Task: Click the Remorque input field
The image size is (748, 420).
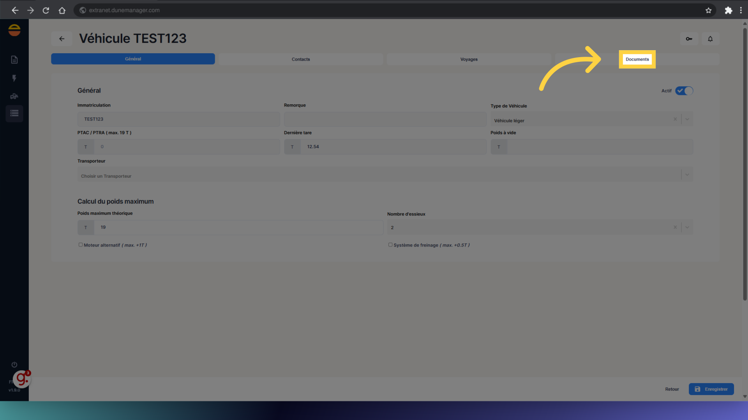Action: pos(385,119)
